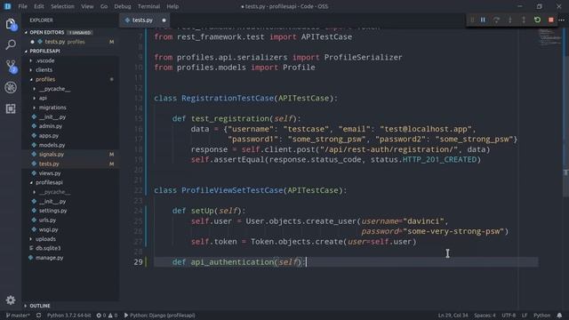Open wsgi.py in the explorer
This screenshot has height=320, width=569.
48,229
